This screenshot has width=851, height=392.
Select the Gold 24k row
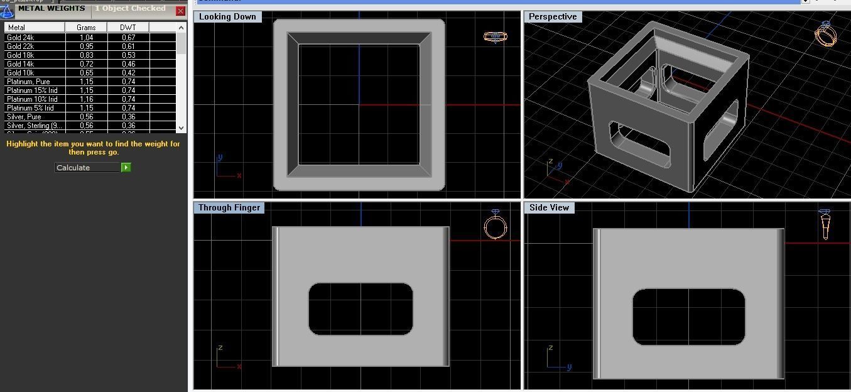tap(90, 38)
